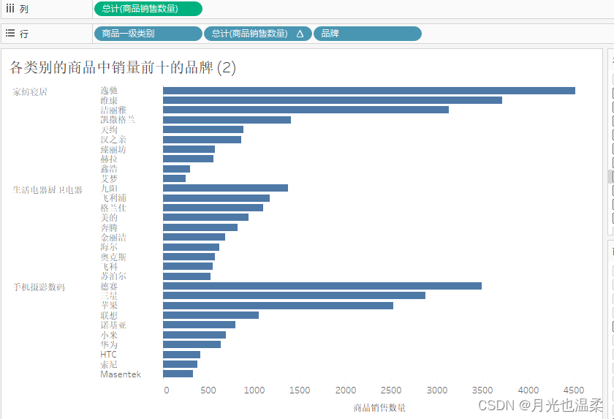The height and width of the screenshot is (419, 614).
Task: Click the 商品销售数量 axis title
Action: click(379, 408)
